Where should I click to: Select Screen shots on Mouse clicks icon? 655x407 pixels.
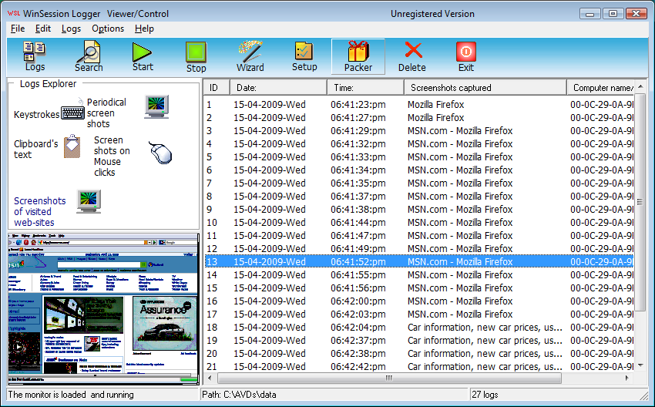pos(160,152)
